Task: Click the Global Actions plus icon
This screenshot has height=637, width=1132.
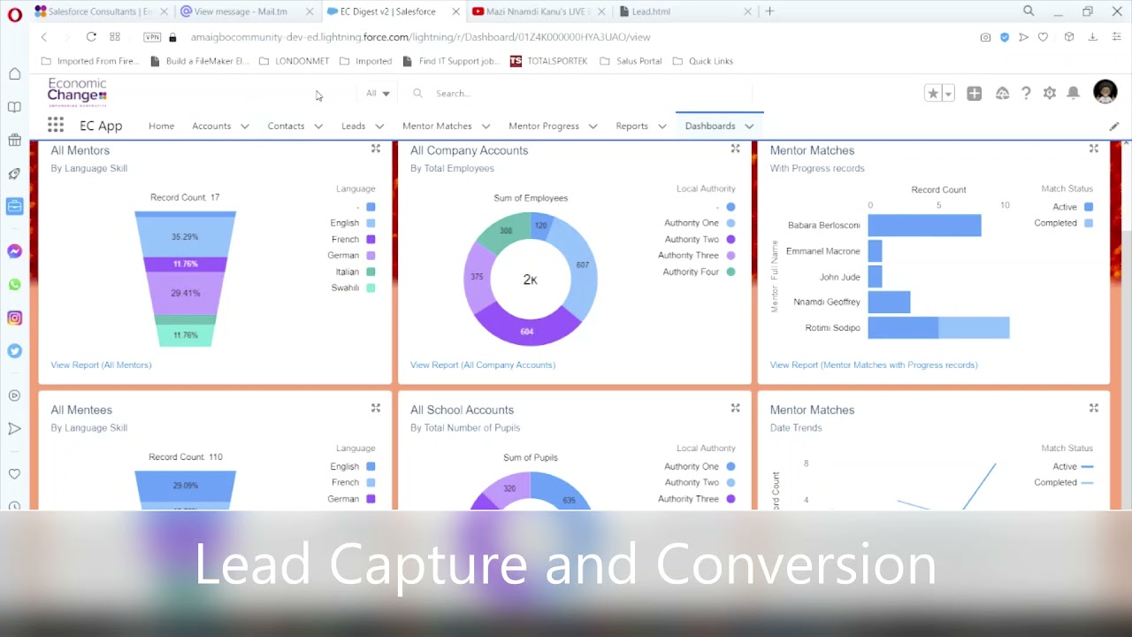Action: pyautogui.click(x=974, y=93)
